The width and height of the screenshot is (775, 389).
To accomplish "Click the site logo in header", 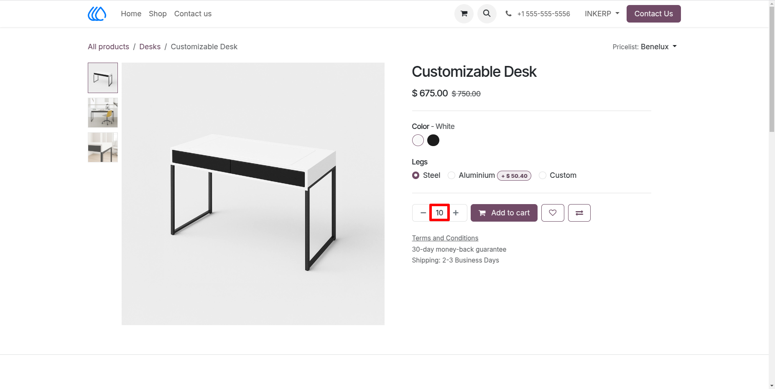I will 97,14.
